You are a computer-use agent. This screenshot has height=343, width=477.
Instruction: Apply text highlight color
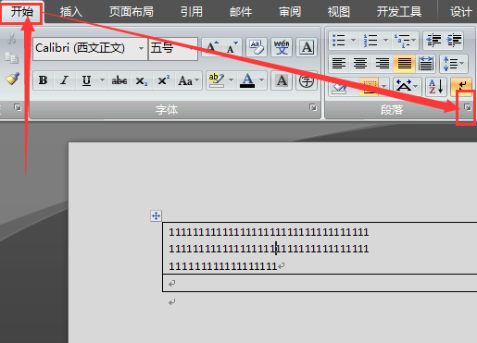[217, 80]
